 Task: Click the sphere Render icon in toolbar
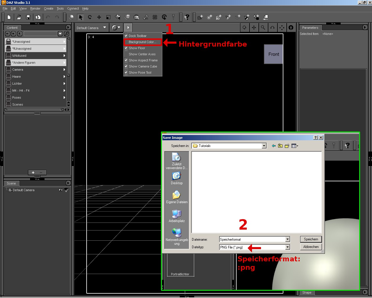[71, 17]
